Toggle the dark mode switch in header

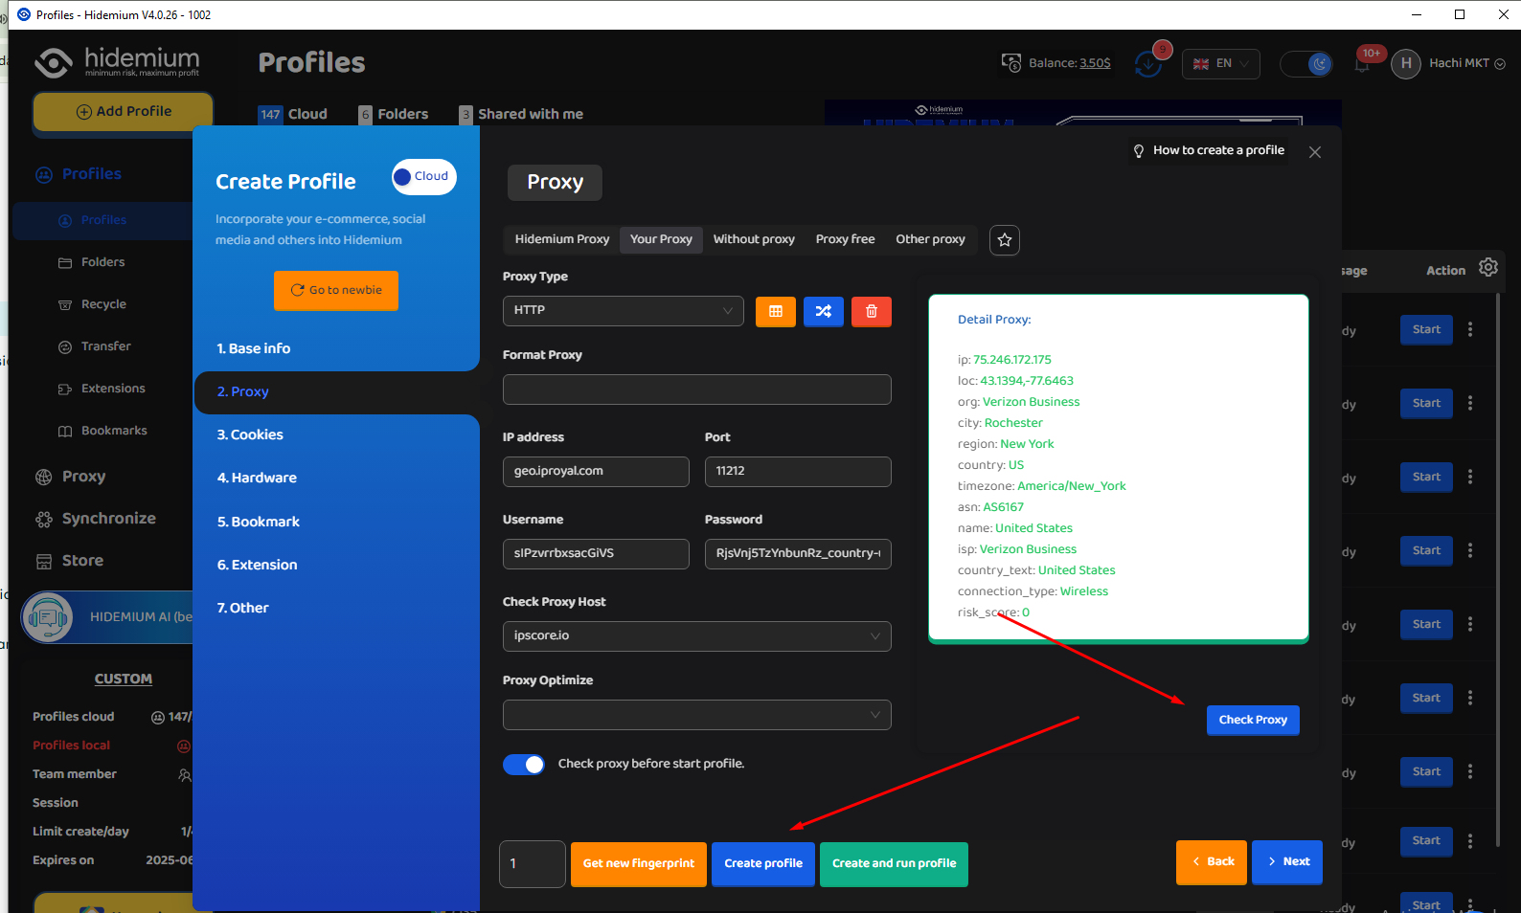click(1307, 64)
